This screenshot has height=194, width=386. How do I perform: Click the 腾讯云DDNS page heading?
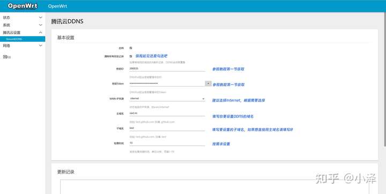click(x=67, y=21)
